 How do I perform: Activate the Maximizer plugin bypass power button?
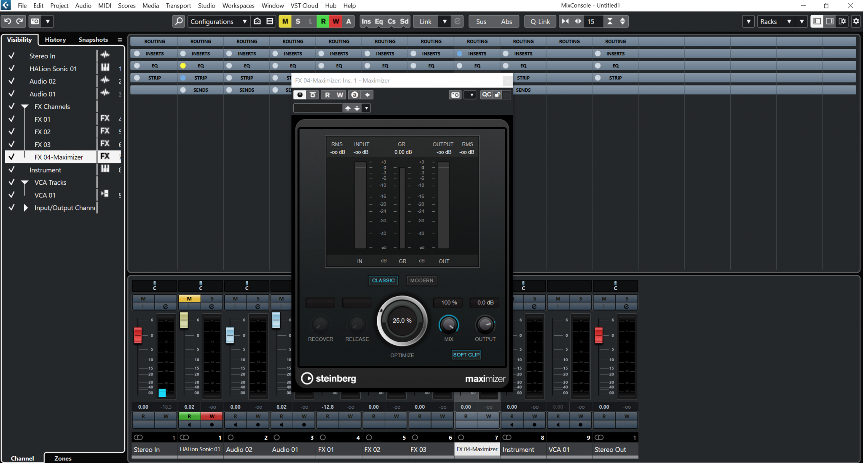click(x=299, y=94)
